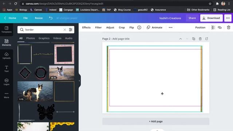Open the browser extensions puzzle icon
The image size is (233, 131).
click(217, 4)
